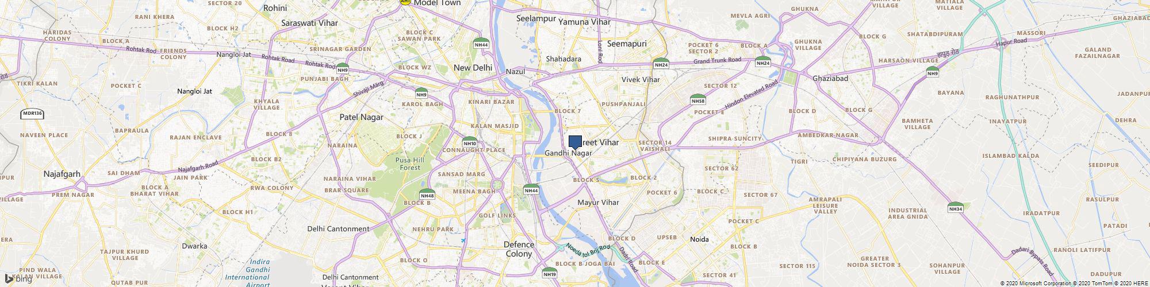
Task: Click the Pusa Hill Forest label
Action: pos(411,164)
